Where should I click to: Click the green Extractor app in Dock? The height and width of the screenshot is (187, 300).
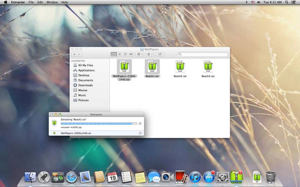tap(236, 177)
